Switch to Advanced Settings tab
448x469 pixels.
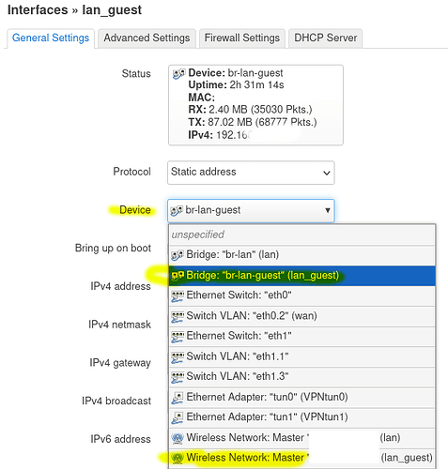click(147, 38)
